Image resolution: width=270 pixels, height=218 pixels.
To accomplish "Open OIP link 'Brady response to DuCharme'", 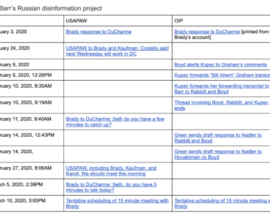I will point(207,32).
